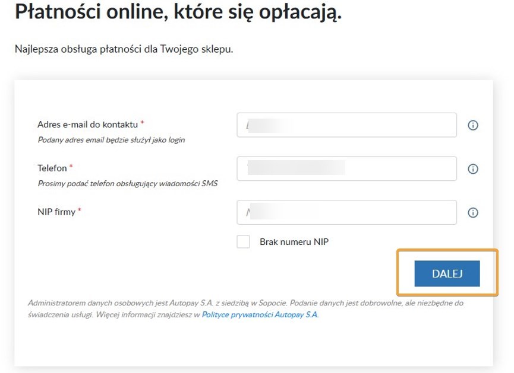The image size is (514, 373).
Task: Click the "Płatności online" page heading
Action: (178, 12)
